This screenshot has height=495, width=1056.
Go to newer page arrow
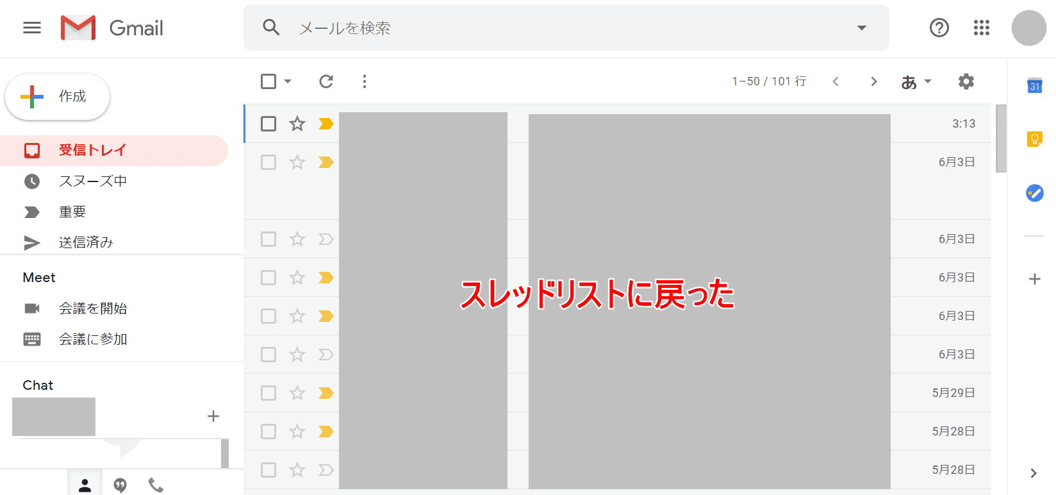point(836,81)
